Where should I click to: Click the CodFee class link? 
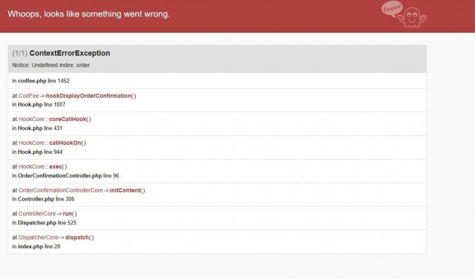tap(28, 96)
